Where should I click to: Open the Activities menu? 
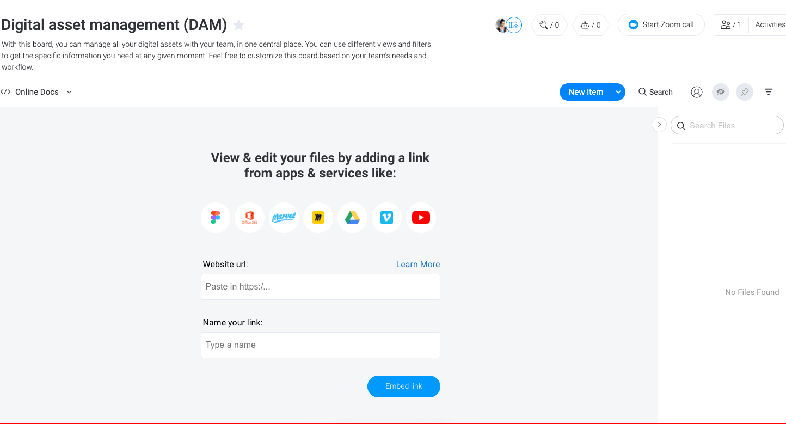(769, 24)
